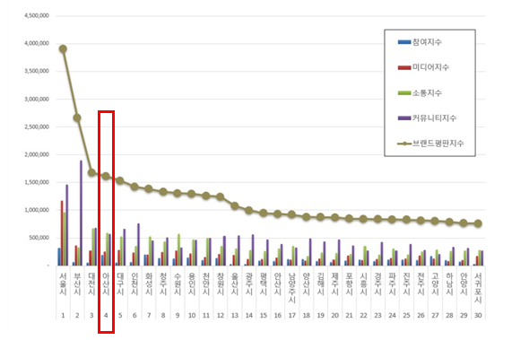Click the 서귀포시 axis label
This screenshot has width=529, height=340.
pos(478,288)
